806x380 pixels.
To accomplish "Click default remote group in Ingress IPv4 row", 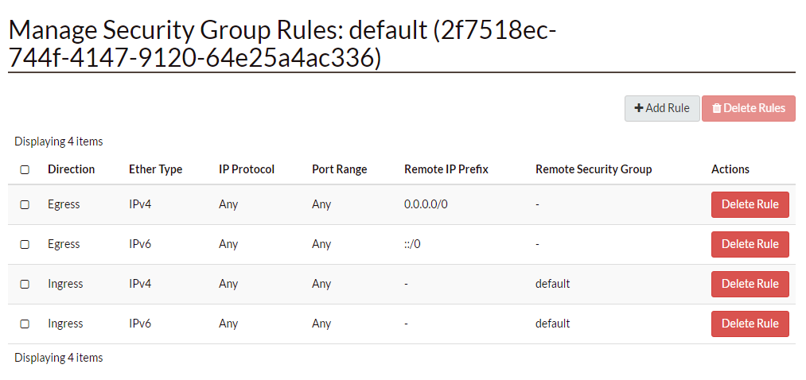I will point(552,284).
